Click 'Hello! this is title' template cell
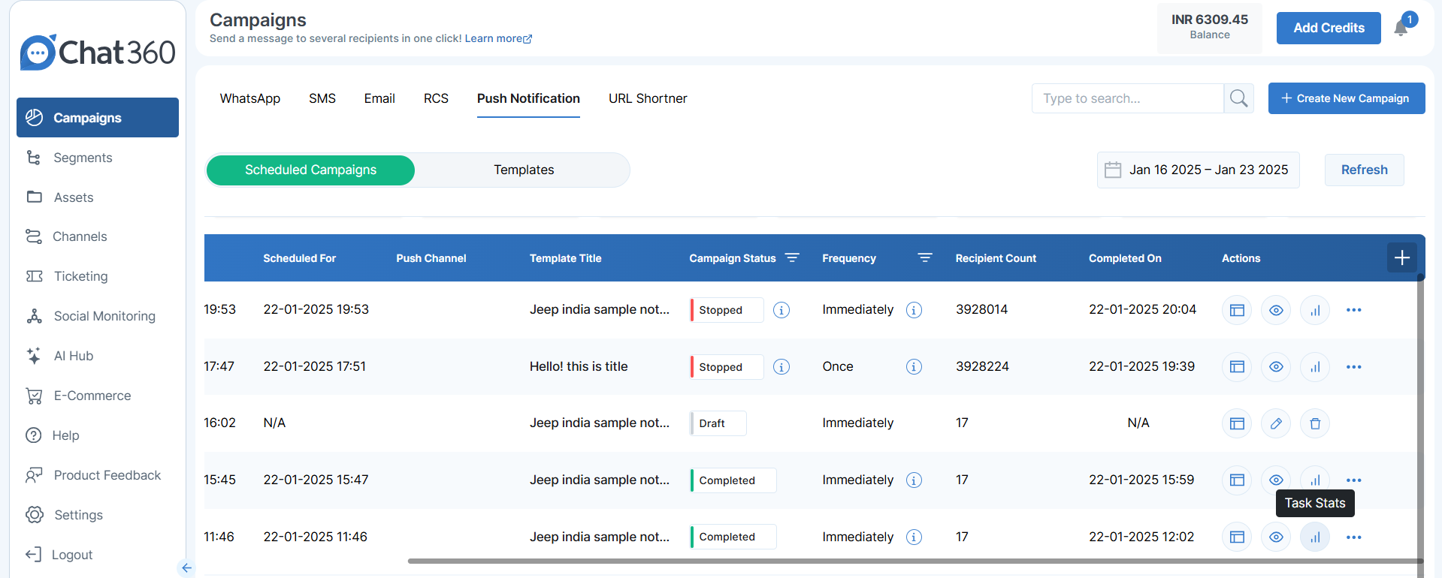 579,366
